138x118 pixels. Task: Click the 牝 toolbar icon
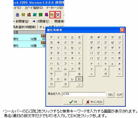(52, 15)
